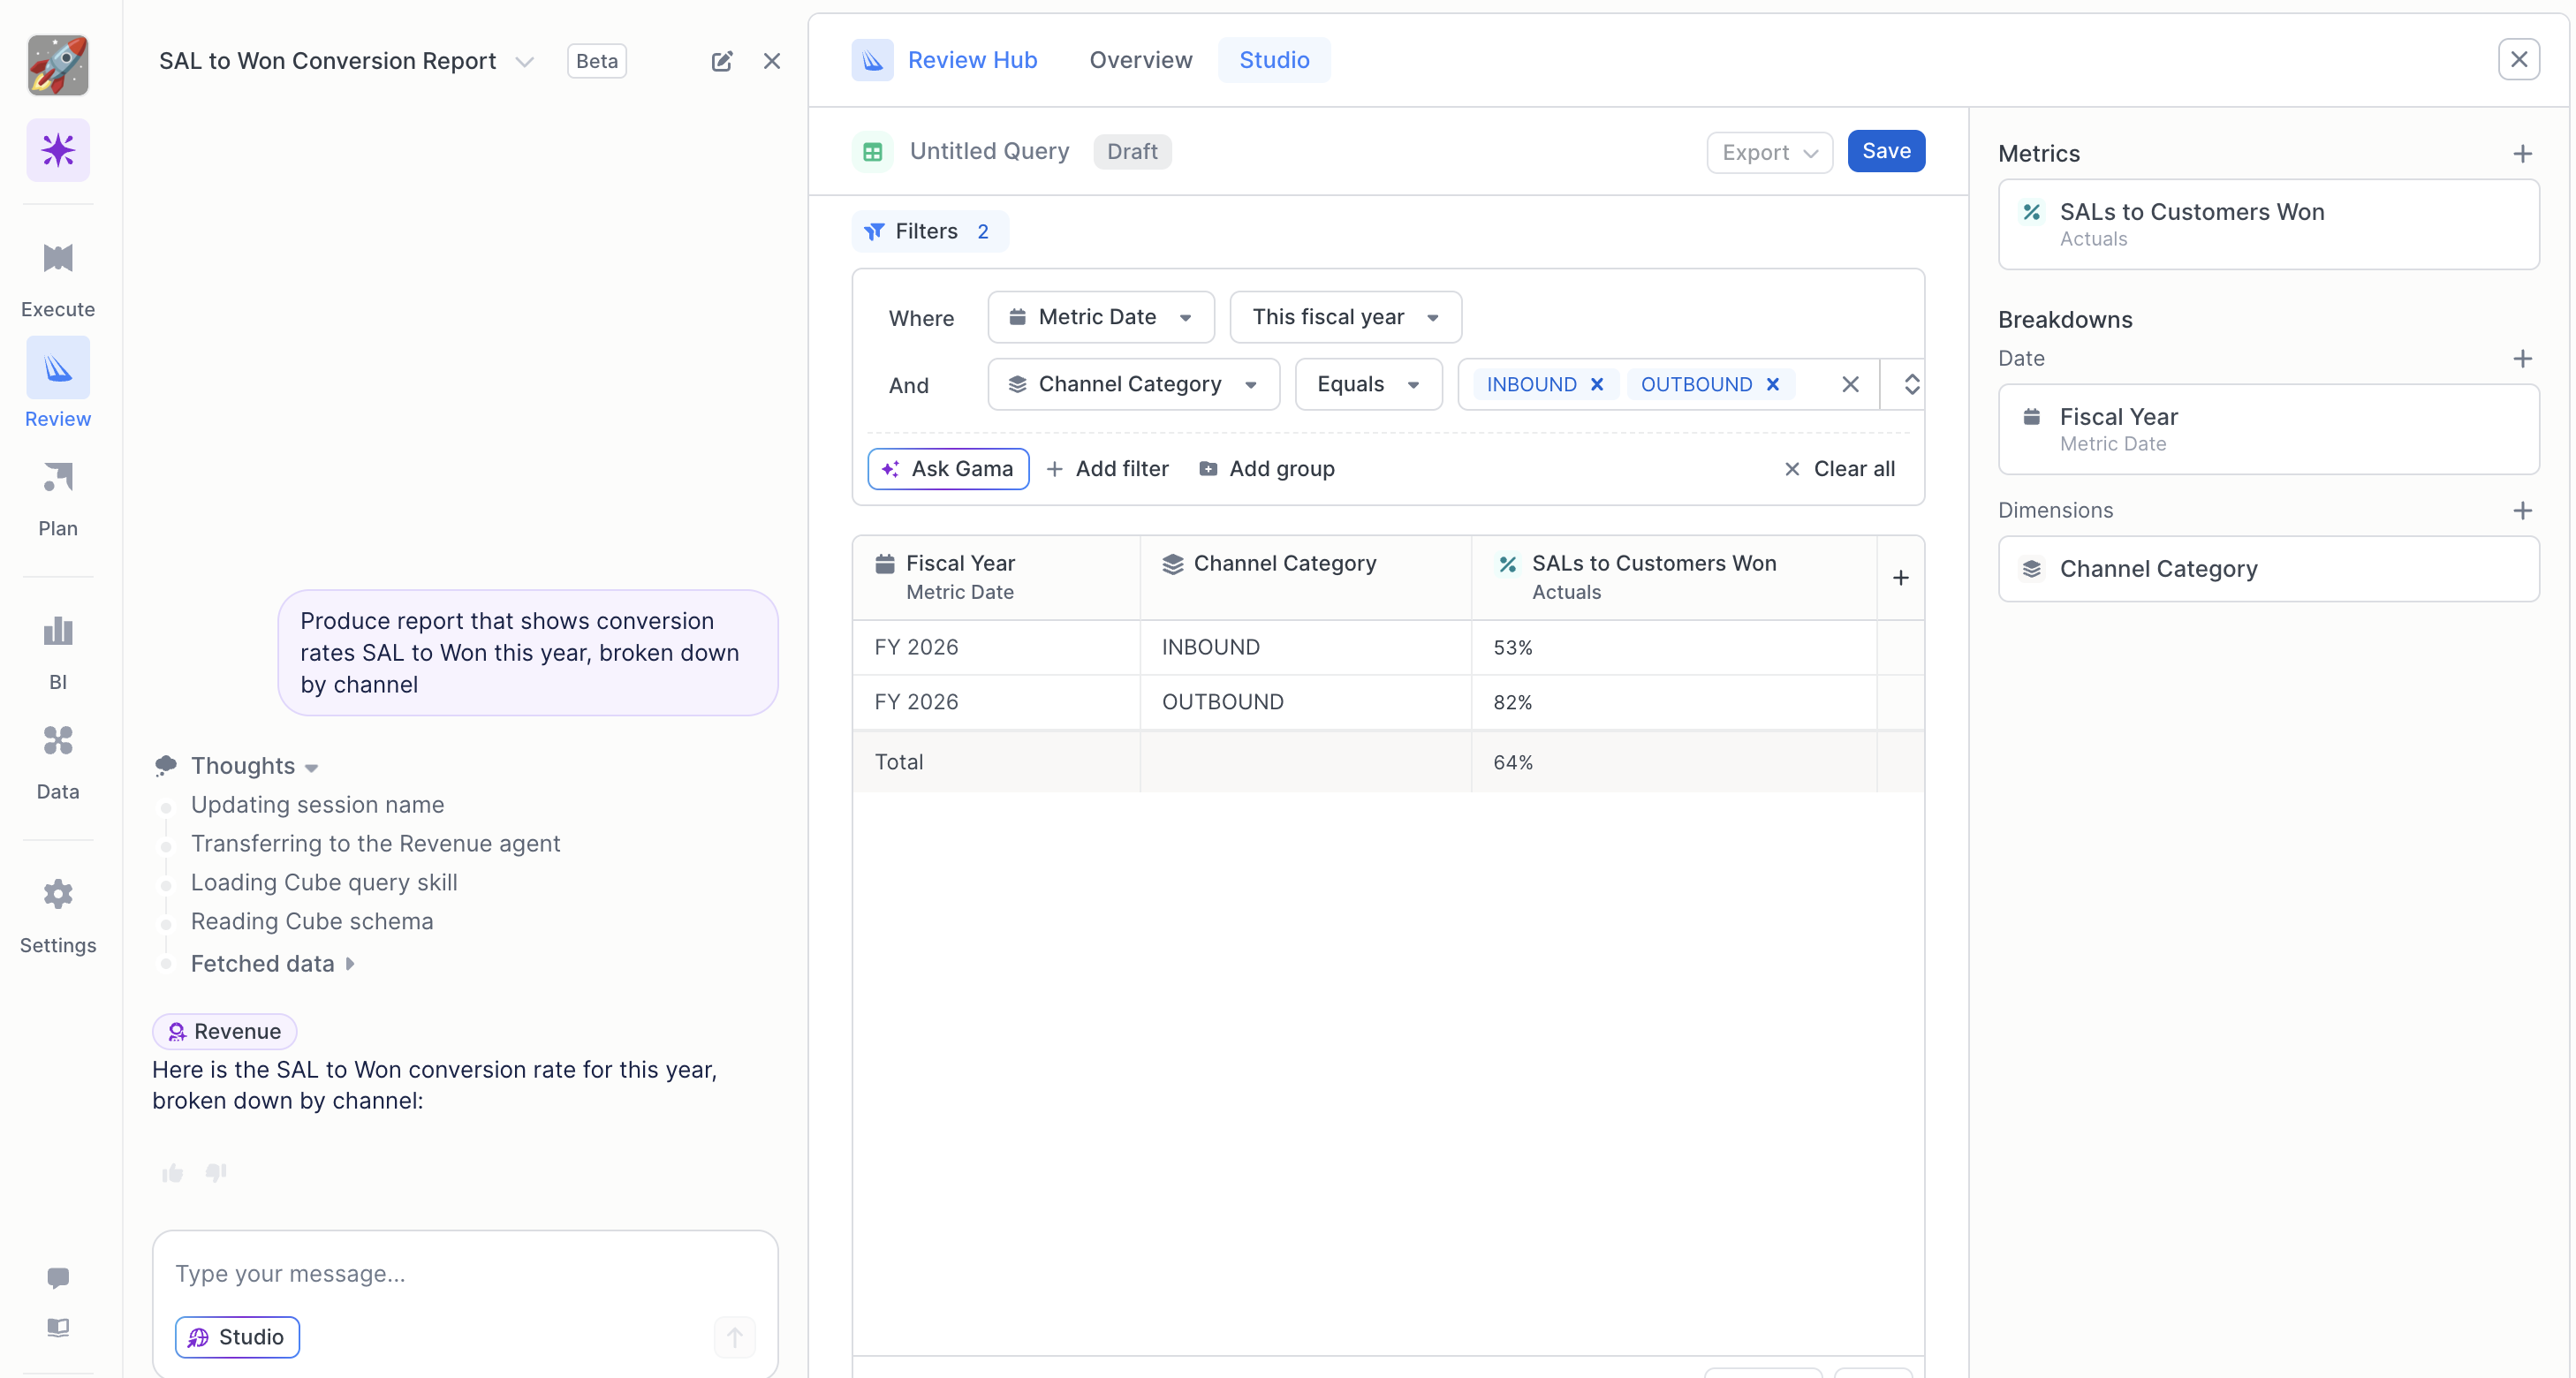Click the Channel Category column header
2576x1378 pixels.
tap(1305, 577)
